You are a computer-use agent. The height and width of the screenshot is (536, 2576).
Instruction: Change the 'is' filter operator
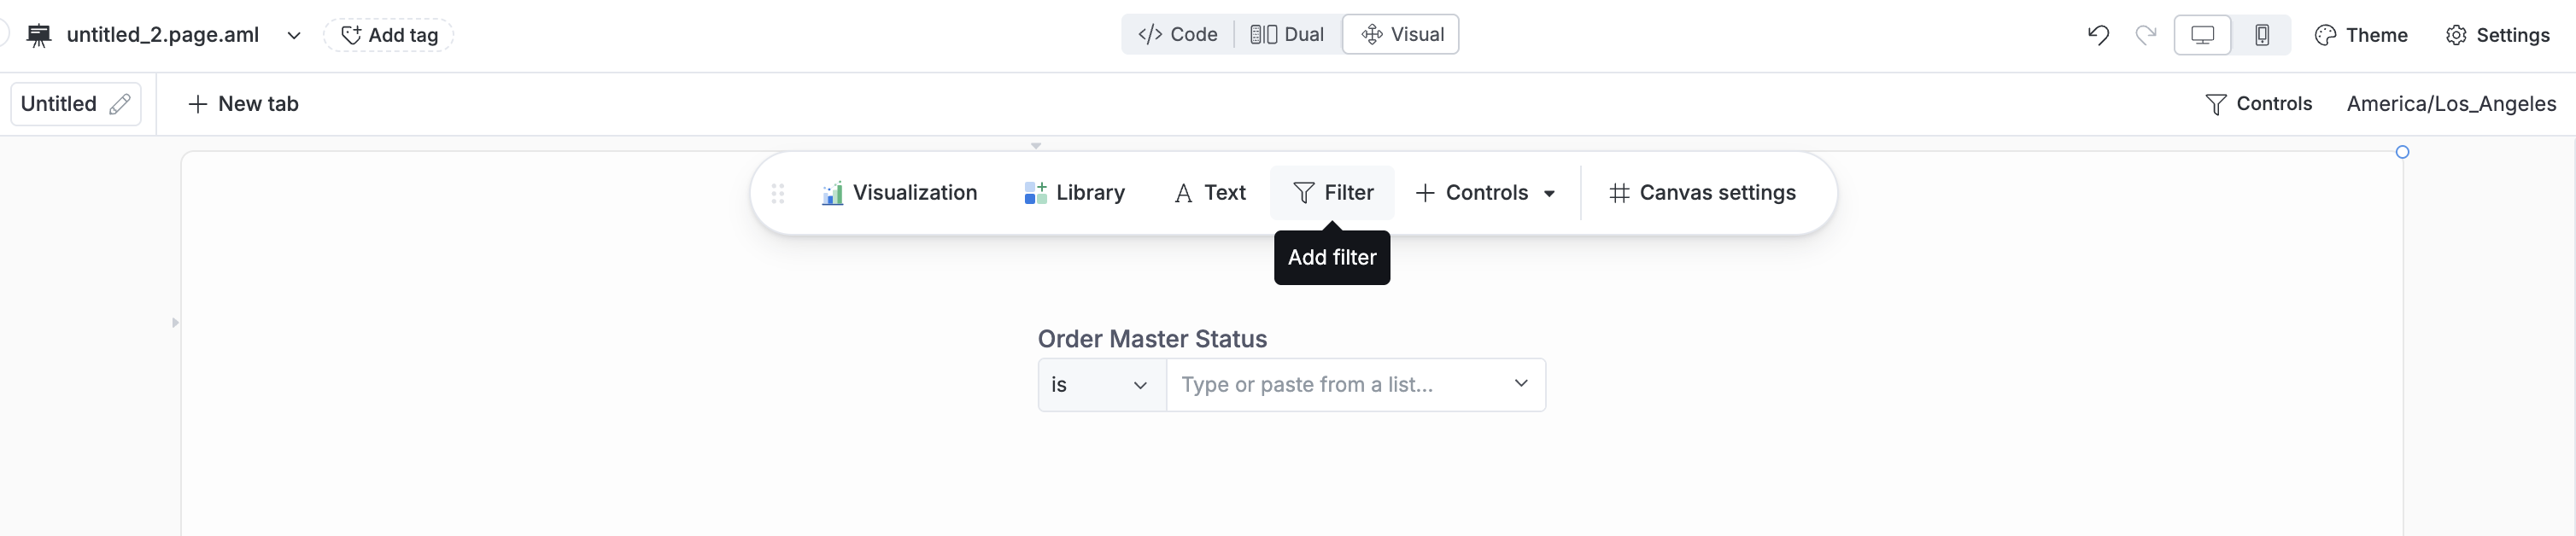1100,385
